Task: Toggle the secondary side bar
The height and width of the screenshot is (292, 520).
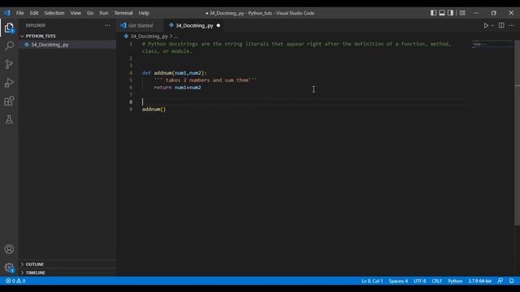Action: click(x=450, y=13)
